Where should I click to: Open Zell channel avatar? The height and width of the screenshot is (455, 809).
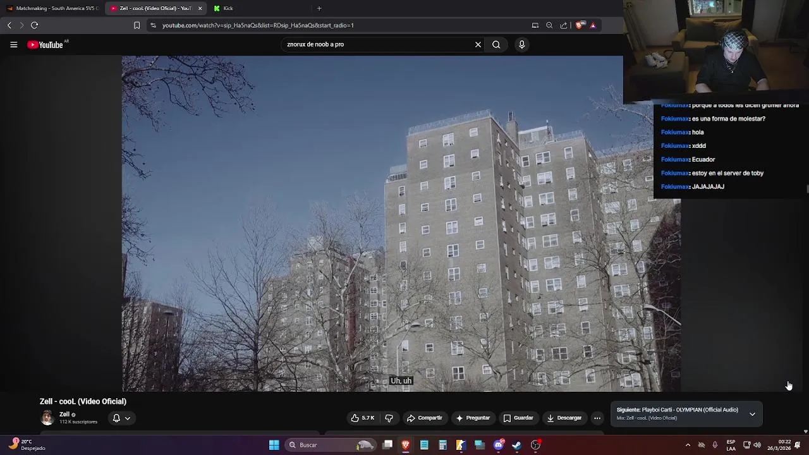tap(47, 418)
